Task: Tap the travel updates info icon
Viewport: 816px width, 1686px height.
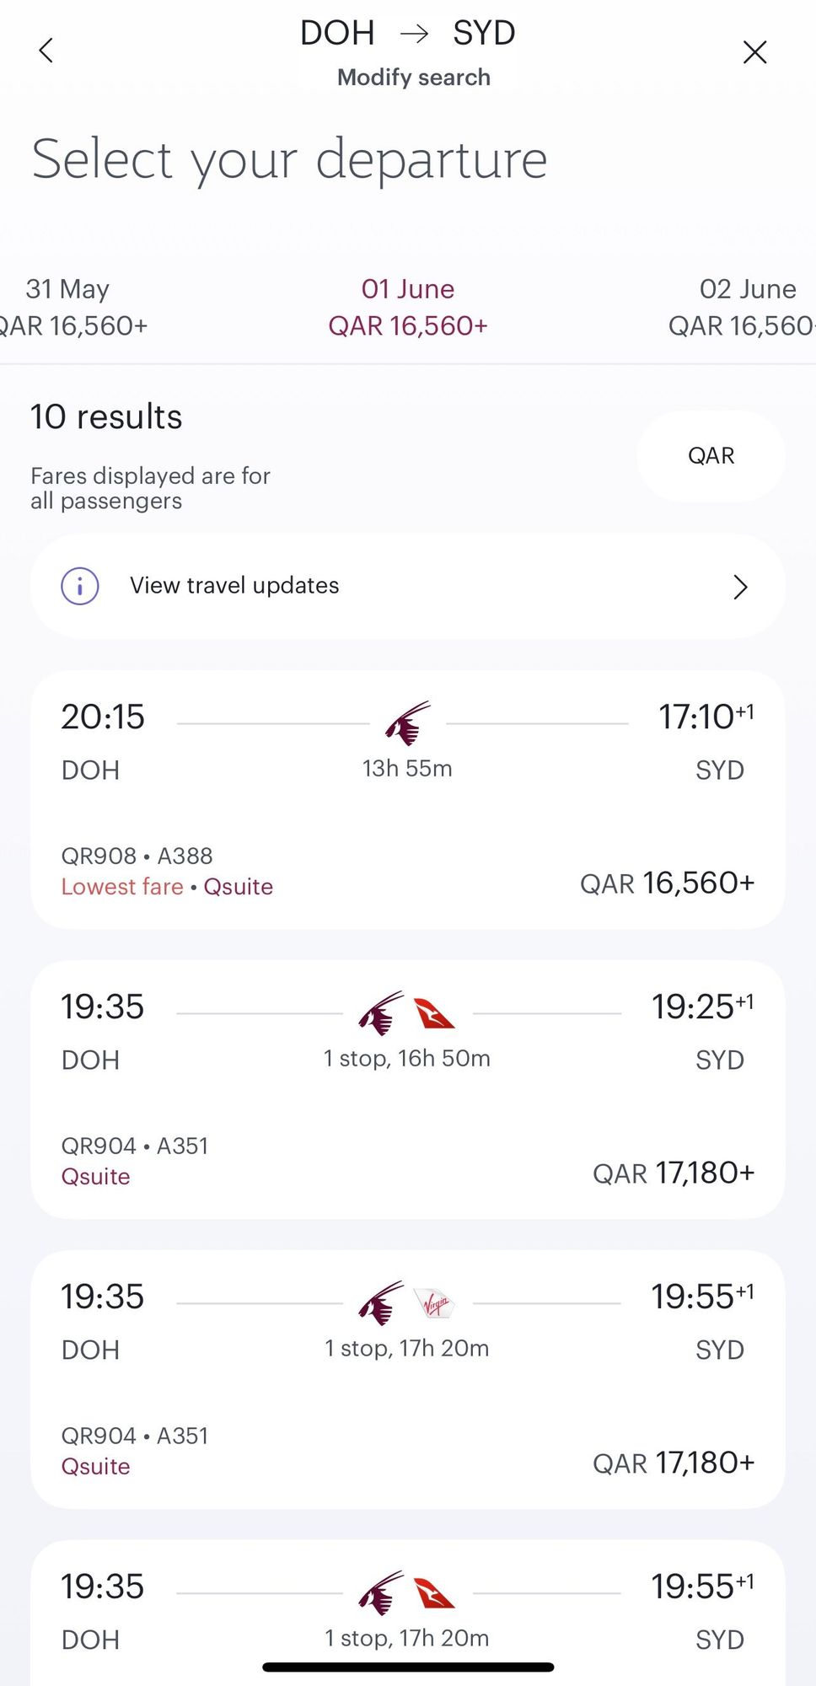Action: (x=80, y=586)
